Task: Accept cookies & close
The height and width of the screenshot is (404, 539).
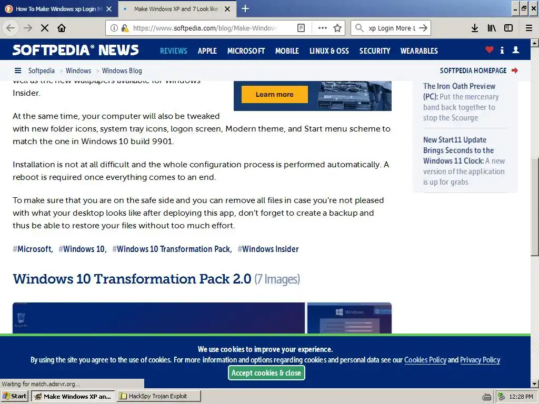Action: (266, 373)
